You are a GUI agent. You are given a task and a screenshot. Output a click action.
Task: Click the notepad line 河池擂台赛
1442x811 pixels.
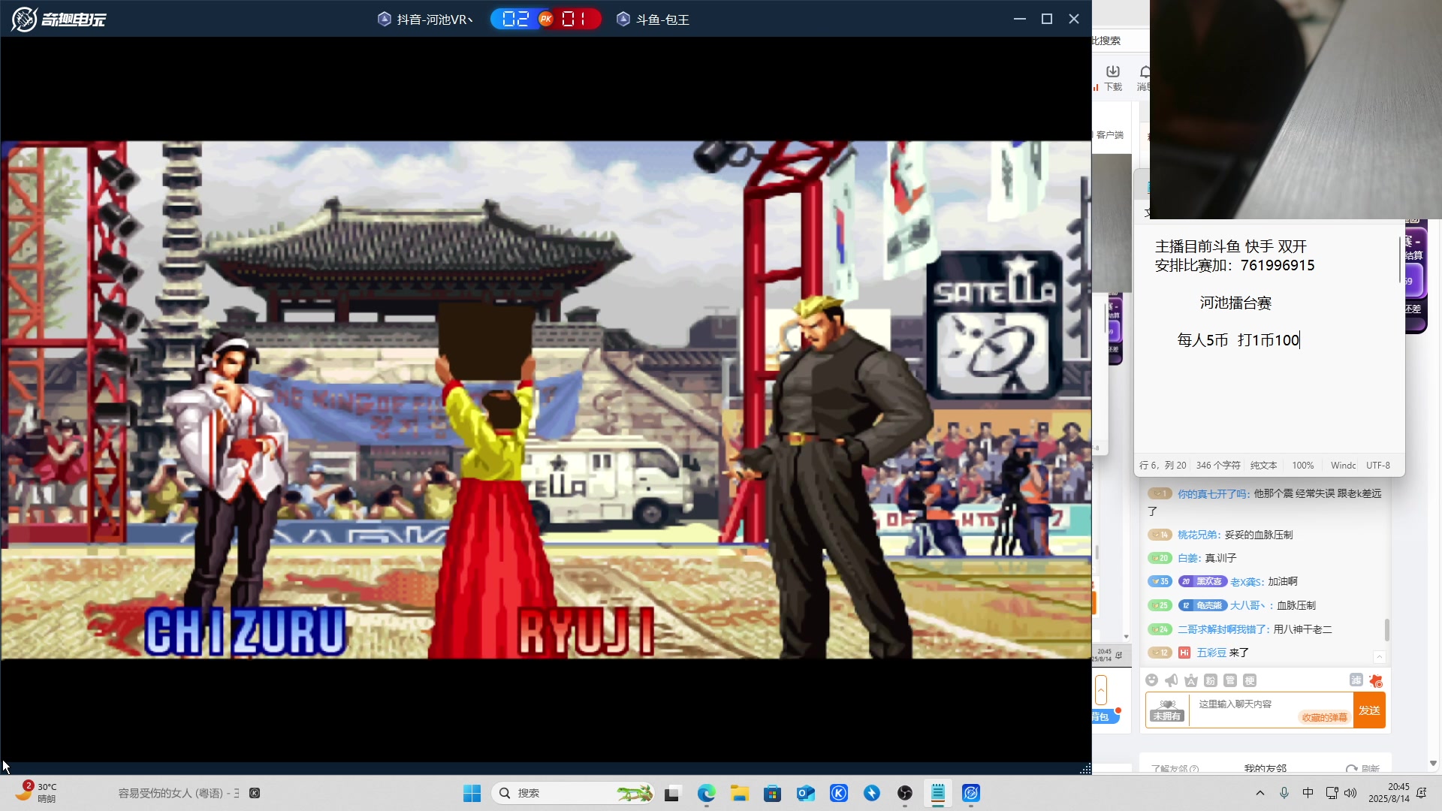click(x=1235, y=303)
